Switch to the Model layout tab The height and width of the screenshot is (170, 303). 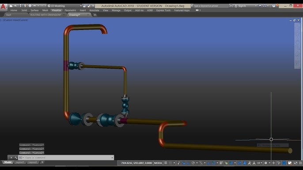[8, 162]
